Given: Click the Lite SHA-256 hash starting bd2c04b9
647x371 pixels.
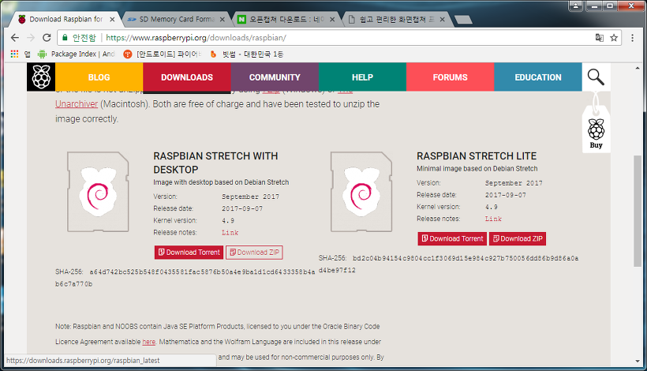Looking at the screenshot, I should (x=448, y=264).
